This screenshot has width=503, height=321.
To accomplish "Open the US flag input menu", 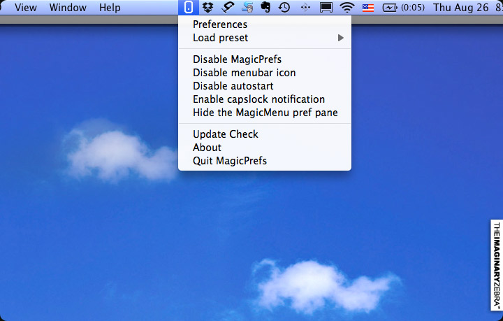I will [x=368, y=8].
